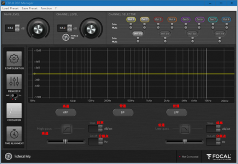Decrease the Low-pass cut-off Hz value

(218, 143)
